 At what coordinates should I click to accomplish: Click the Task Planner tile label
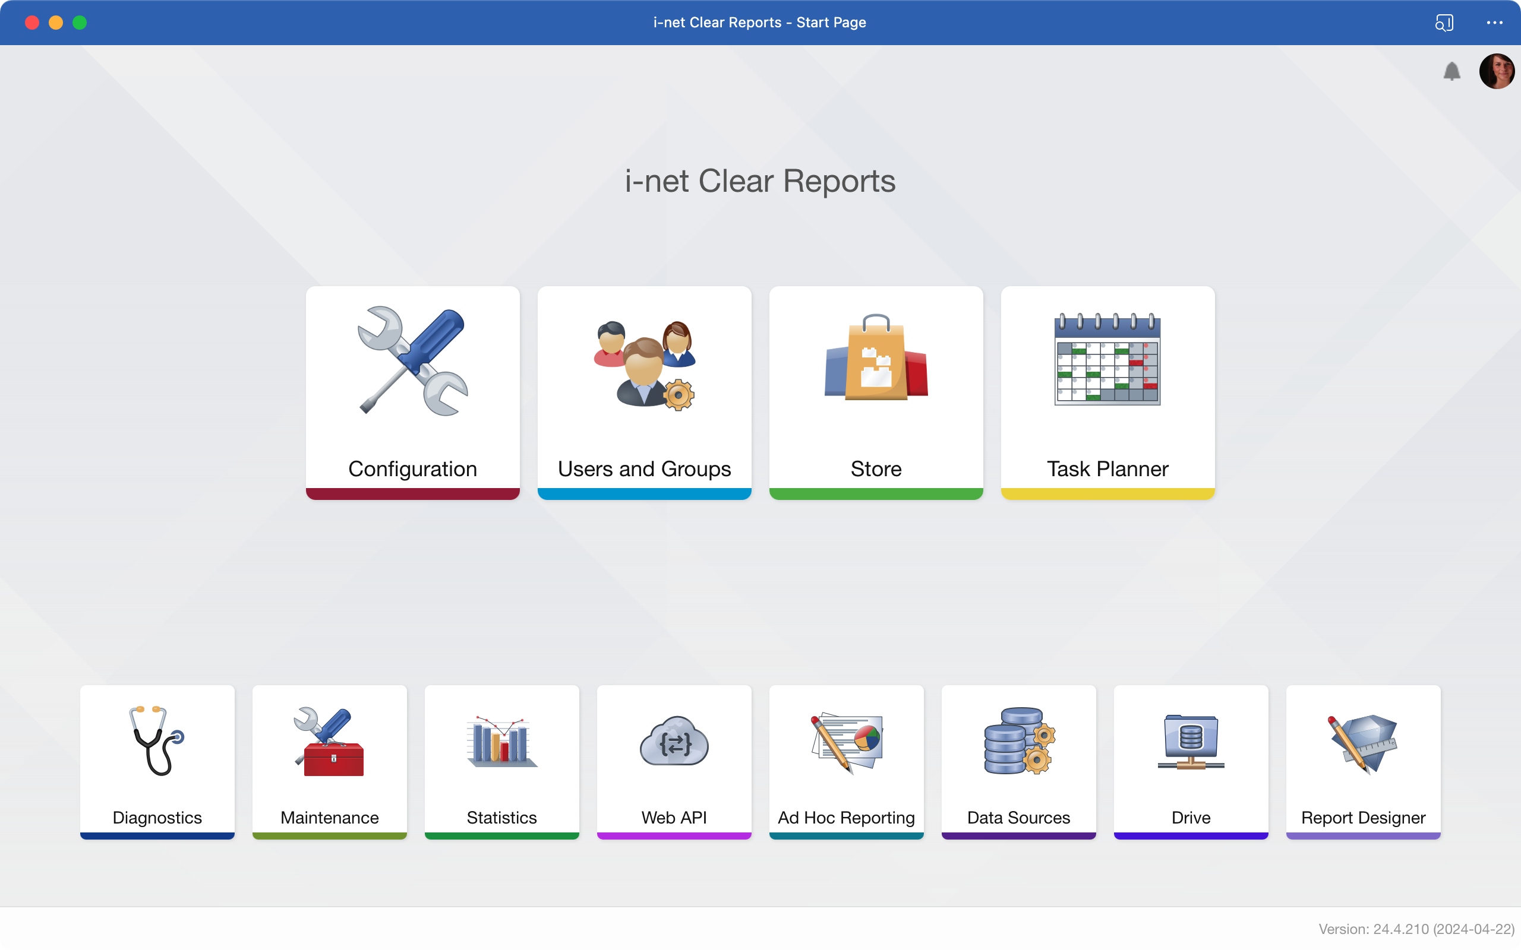[x=1107, y=469]
